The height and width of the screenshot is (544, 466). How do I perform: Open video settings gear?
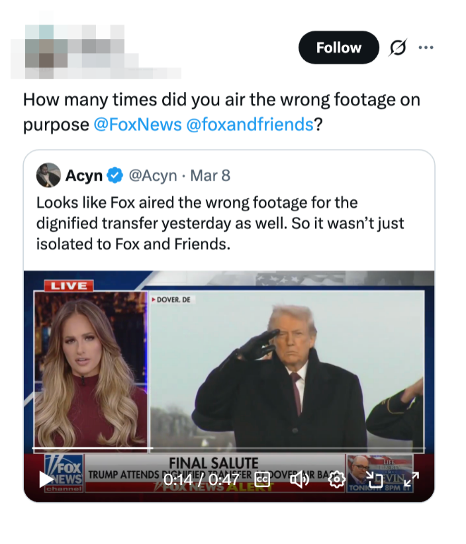point(337,478)
